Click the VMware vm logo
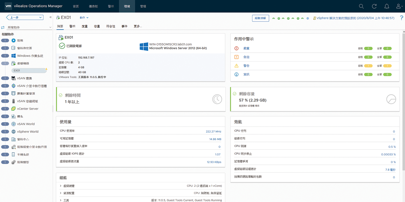405x202 pixels. pyautogui.click(x=8, y=6)
